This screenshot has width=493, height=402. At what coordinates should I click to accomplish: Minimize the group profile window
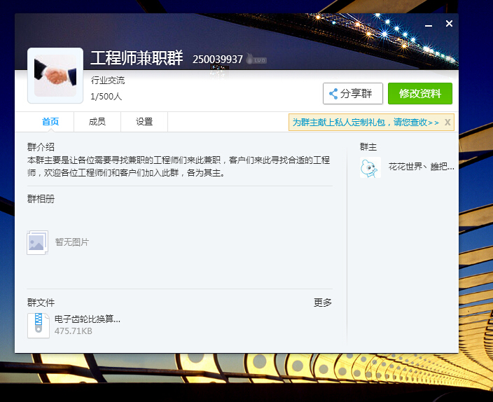click(429, 25)
